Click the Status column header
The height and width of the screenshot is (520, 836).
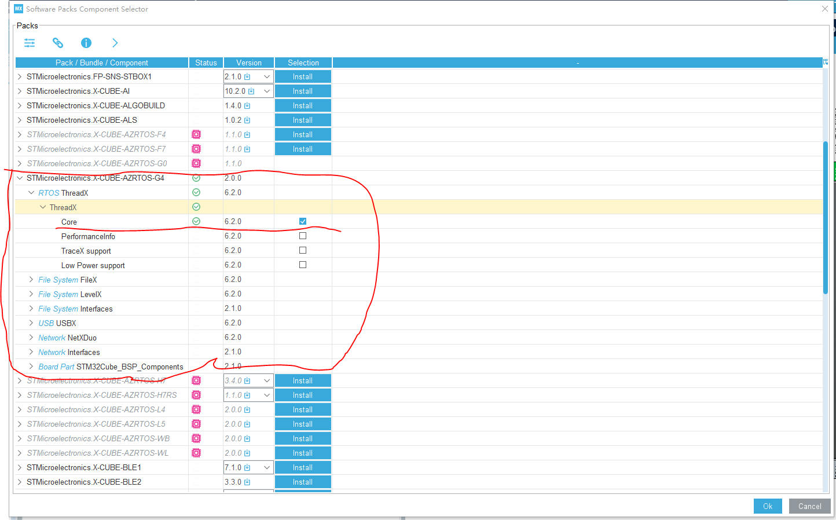click(206, 63)
